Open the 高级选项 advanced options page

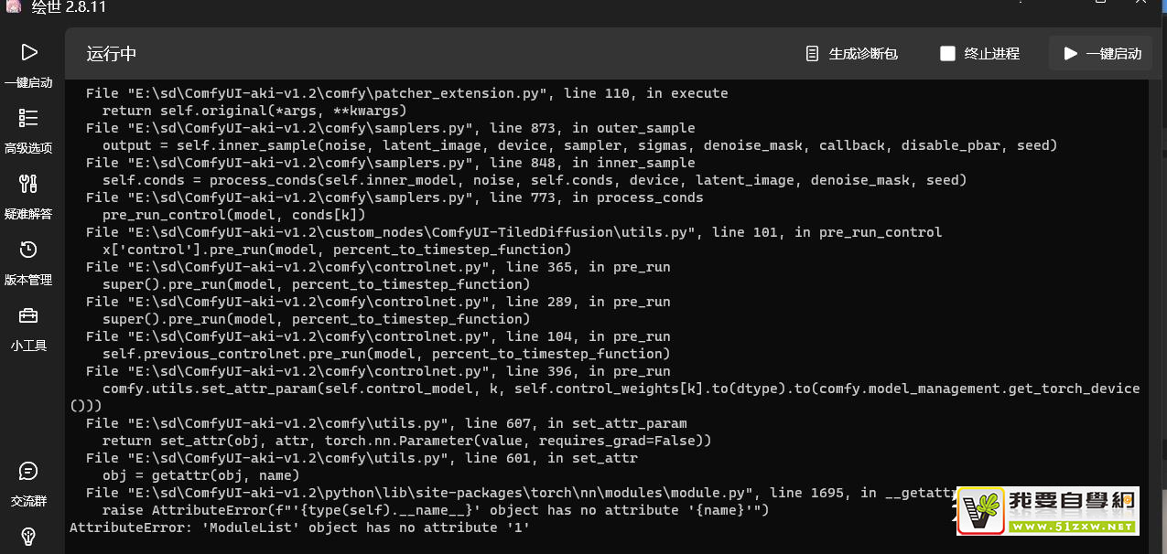click(x=28, y=130)
